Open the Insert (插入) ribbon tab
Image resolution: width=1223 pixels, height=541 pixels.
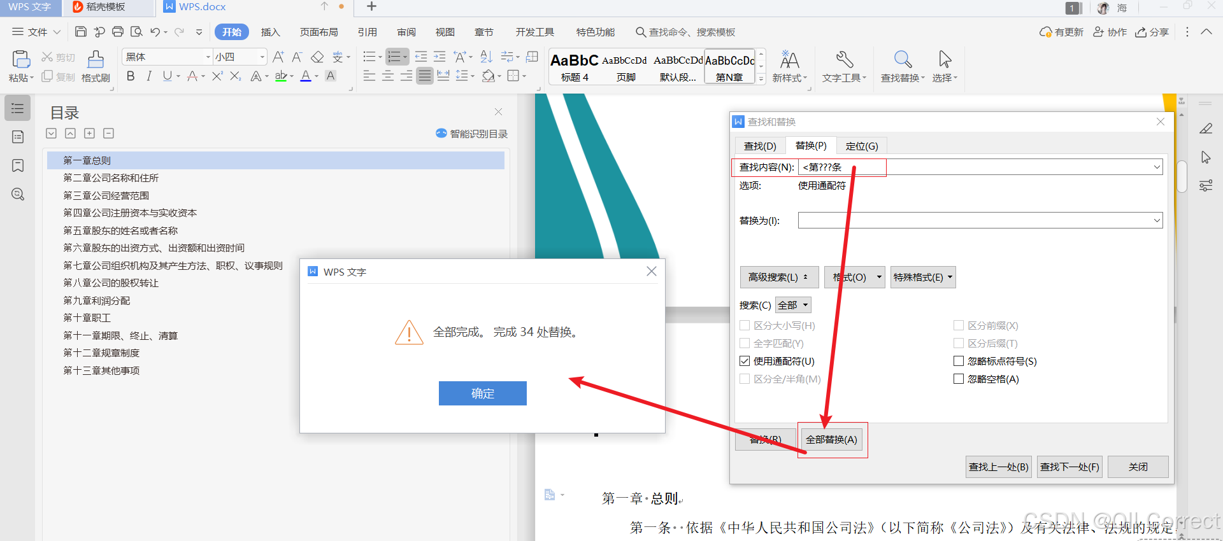[271, 32]
